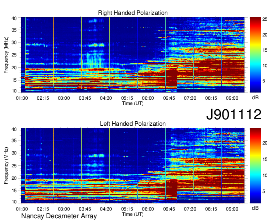The height and width of the screenshot is (221, 272).
Task: Click the 03:45 time tick of the Right Handed plot
Action: [x=85, y=98]
